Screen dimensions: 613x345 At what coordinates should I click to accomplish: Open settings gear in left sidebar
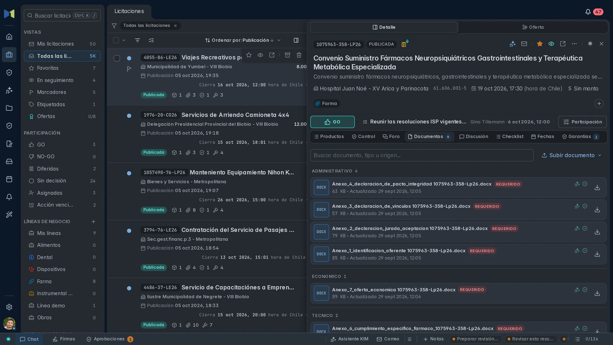[9, 307]
